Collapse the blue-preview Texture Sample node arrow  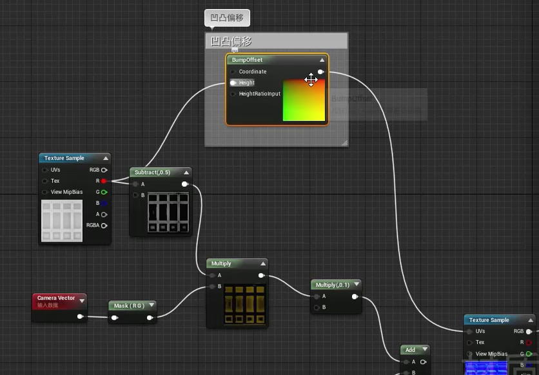coord(531,320)
